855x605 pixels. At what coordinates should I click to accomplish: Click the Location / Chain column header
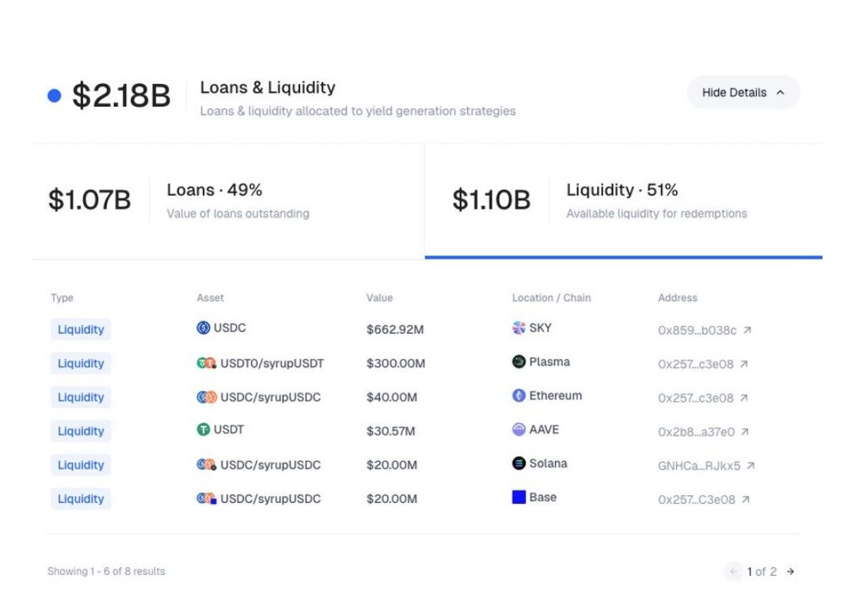click(551, 298)
